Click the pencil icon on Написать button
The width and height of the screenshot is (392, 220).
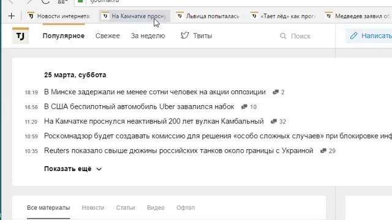(x=354, y=35)
